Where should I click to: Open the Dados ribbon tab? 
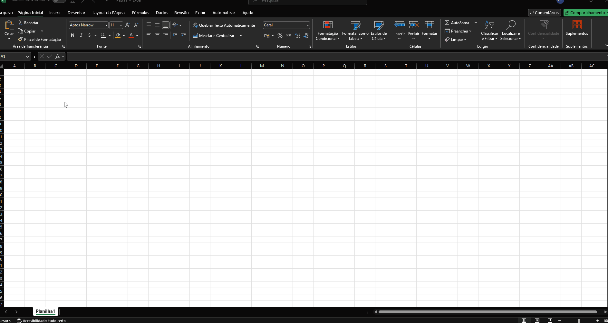(x=162, y=13)
